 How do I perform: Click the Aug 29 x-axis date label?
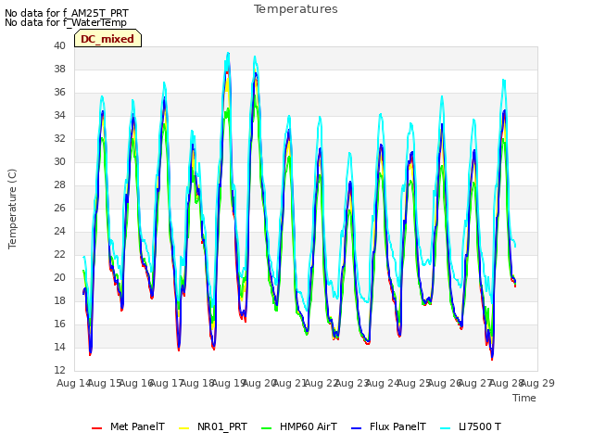point(537,383)
